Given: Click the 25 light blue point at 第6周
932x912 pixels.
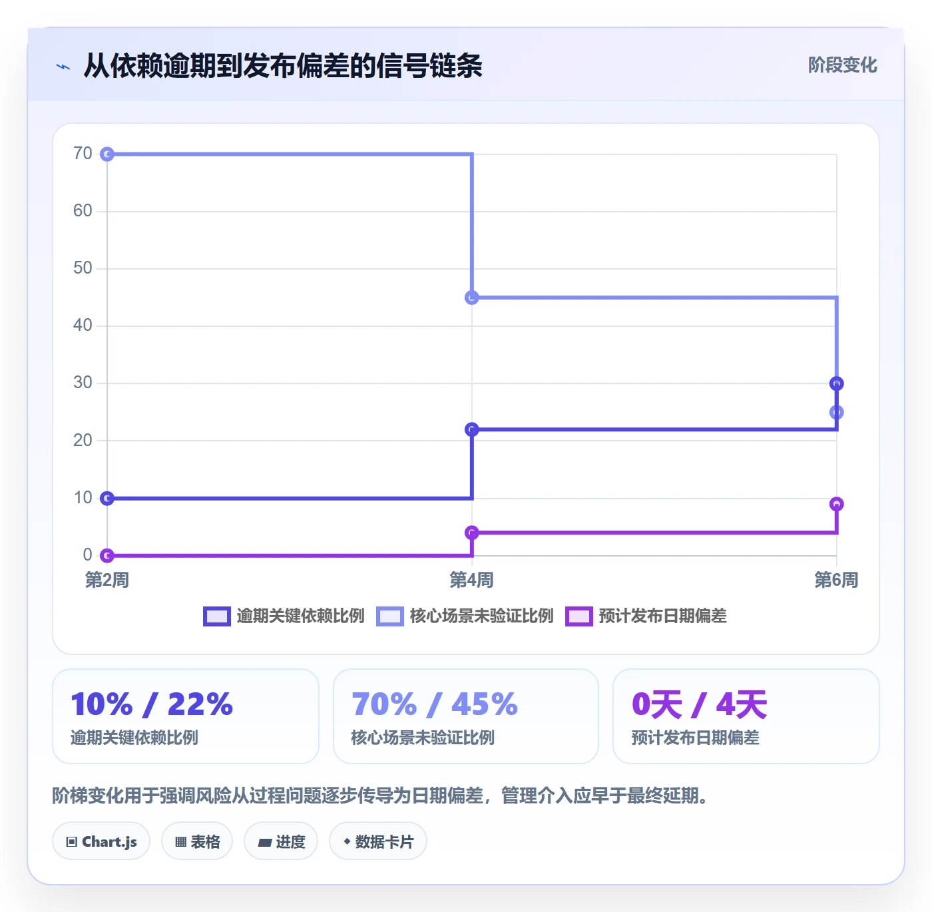Looking at the screenshot, I should click(837, 413).
